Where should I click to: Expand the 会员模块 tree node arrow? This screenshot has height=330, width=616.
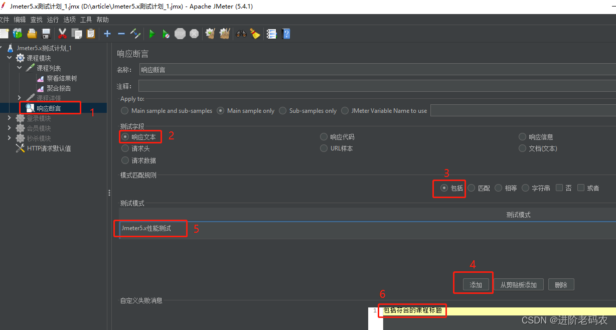coord(10,128)
